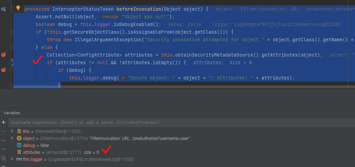Click the obtainSecurityMetadataSource() call

(x=218, y=55)
